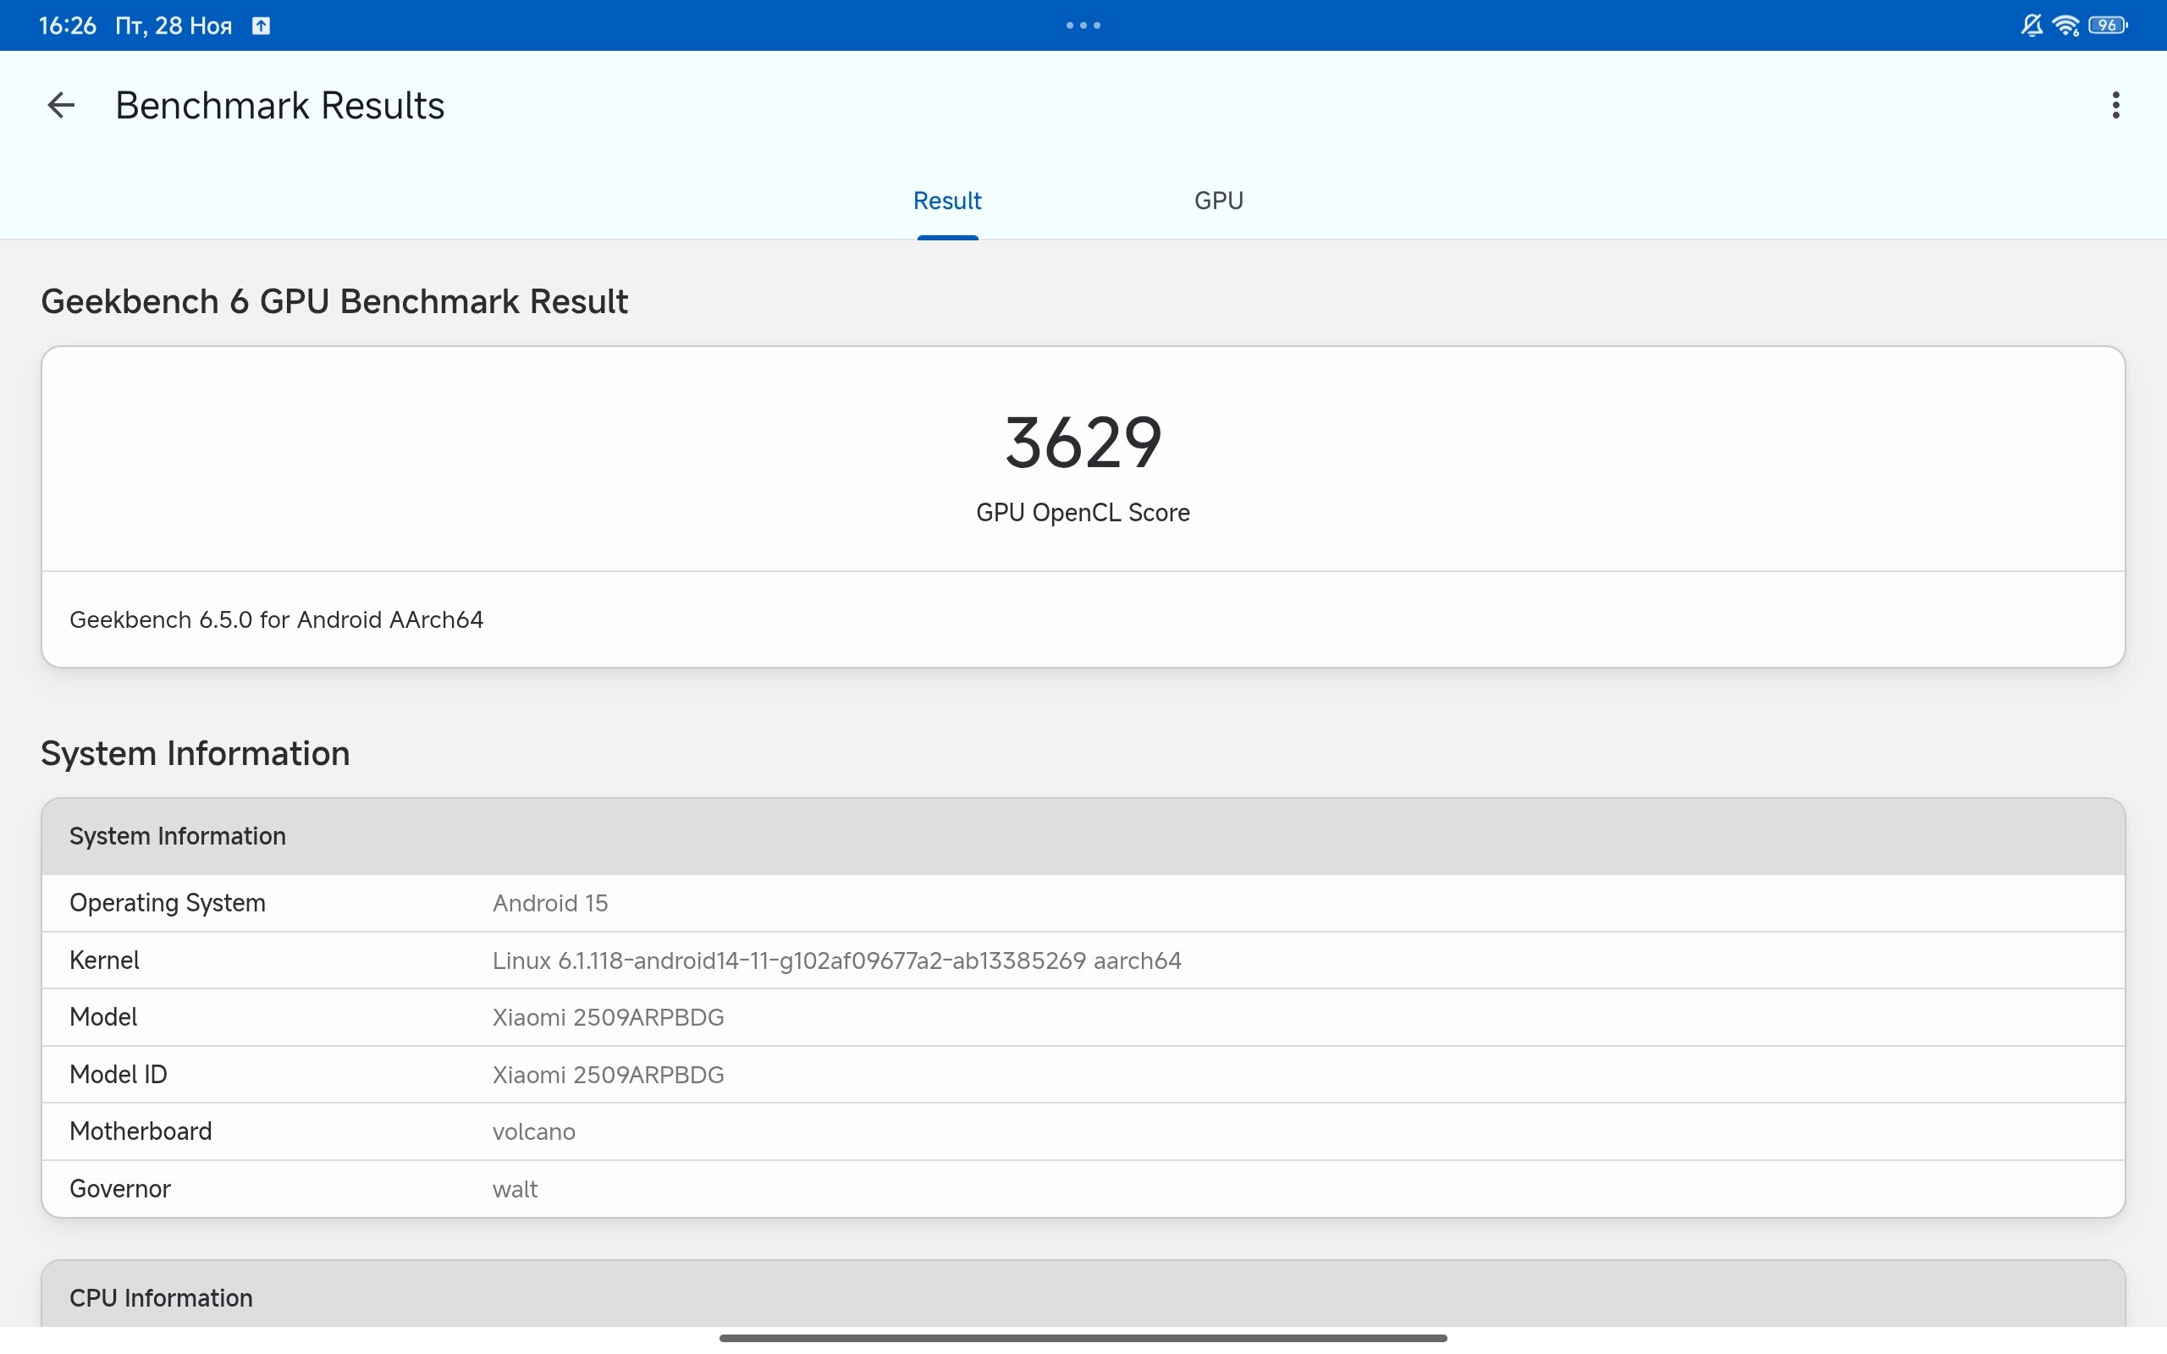Viewport: 2167px width, 1354px height.
Task: Tap the Motherboard volcano row
Action: click(x=1083, y=1132)
